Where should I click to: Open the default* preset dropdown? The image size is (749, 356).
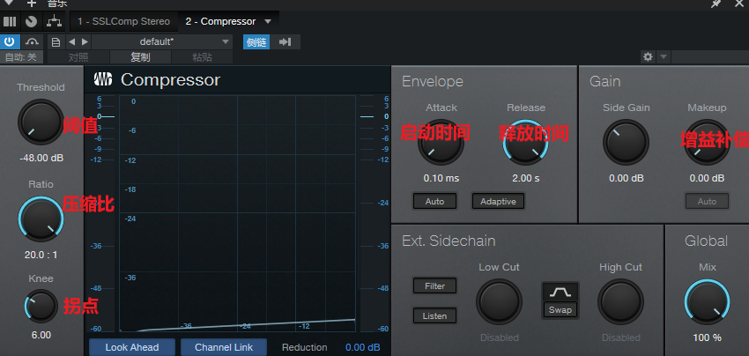[162, 41]
